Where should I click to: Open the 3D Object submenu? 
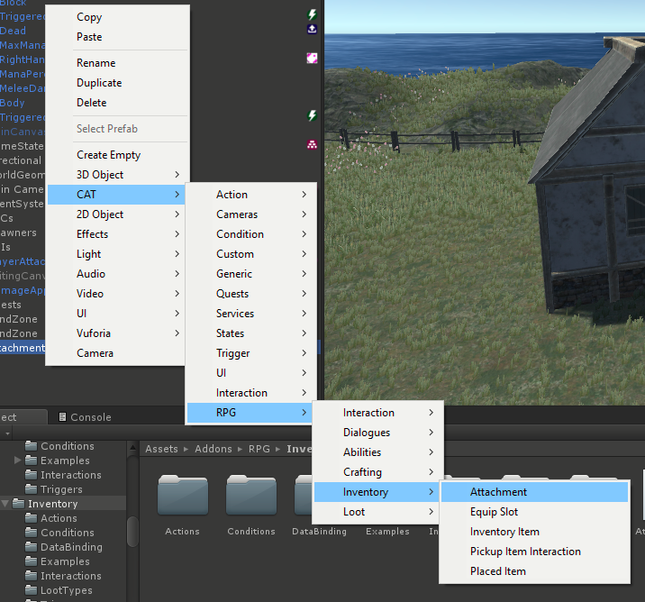pyautogui.click(x=115, y=175)
